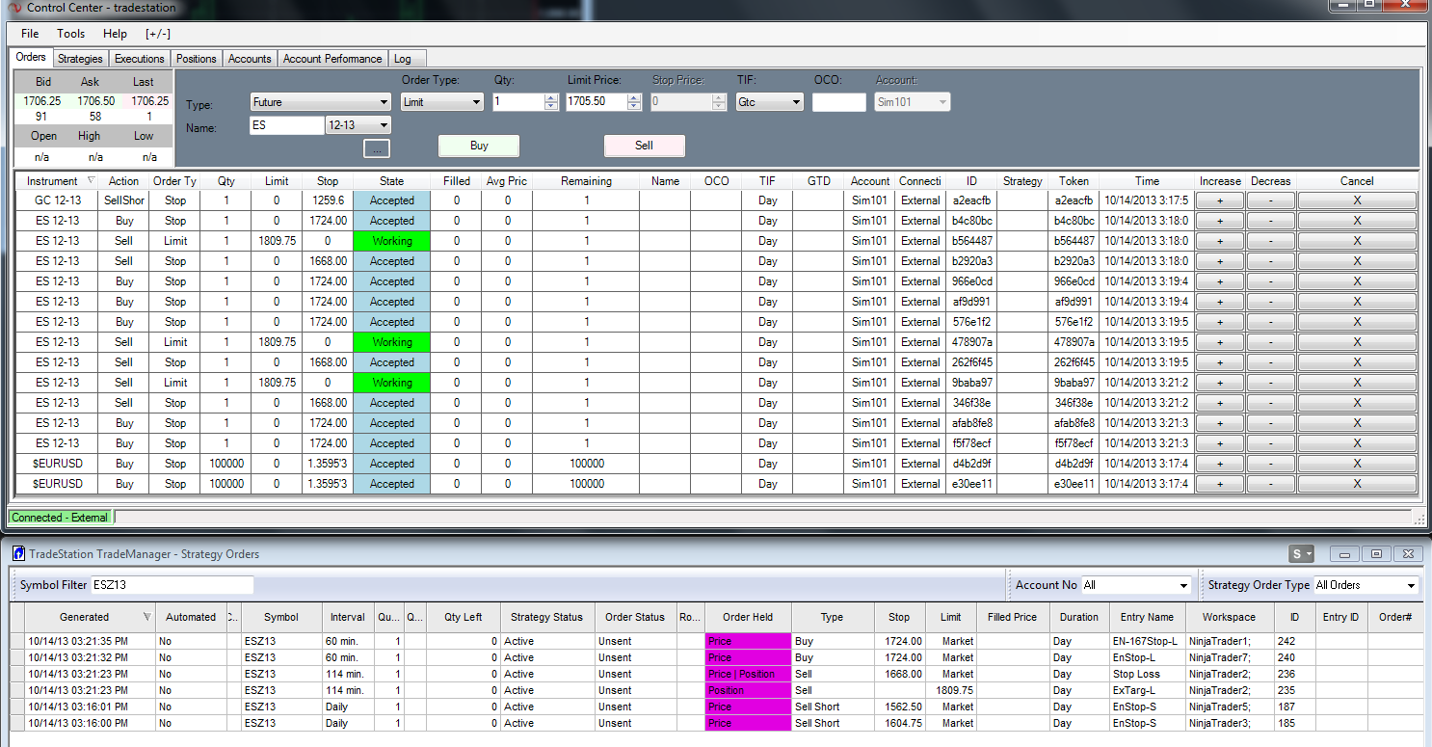The height and width of the screenshot is (747, 1432).
Task: Click the ellipsis instrument lookup button
Action: (376, 148)
